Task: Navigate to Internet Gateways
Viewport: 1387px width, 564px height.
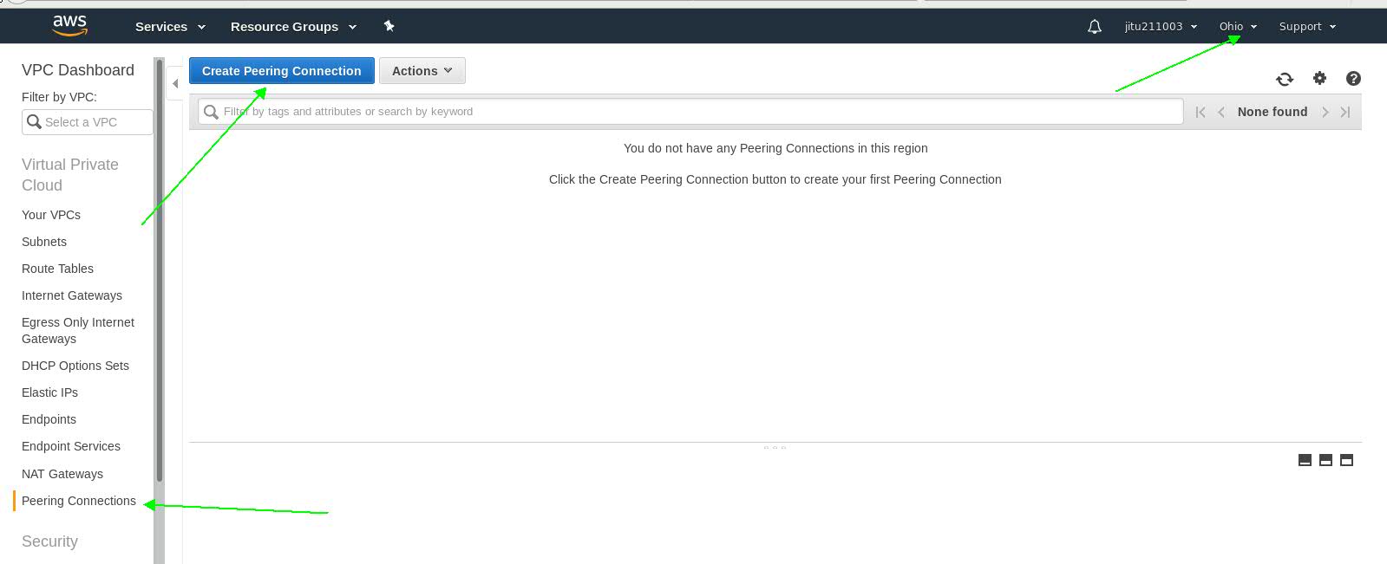Action: tap(72, 295)
